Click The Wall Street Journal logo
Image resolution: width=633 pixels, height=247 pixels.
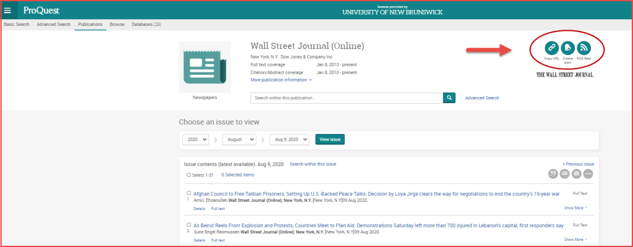coord(565,75)
